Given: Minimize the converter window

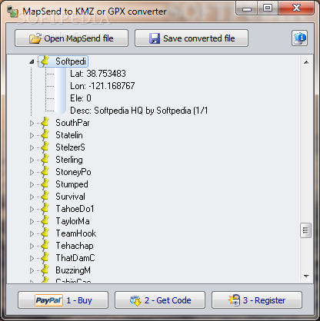Looking at the screenshot, I should [x=246, y=8].
